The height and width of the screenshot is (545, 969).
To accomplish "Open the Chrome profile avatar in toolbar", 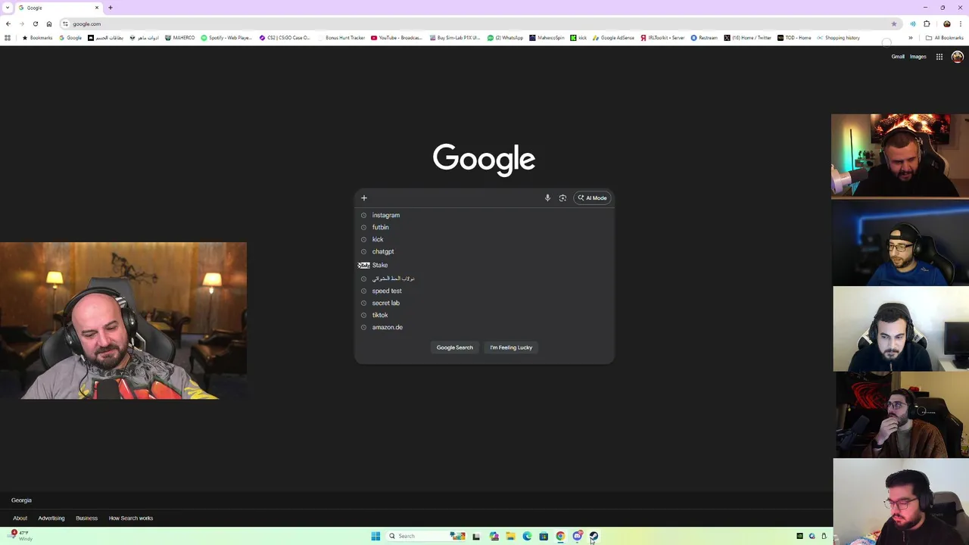I will click(x=947, y=23).
